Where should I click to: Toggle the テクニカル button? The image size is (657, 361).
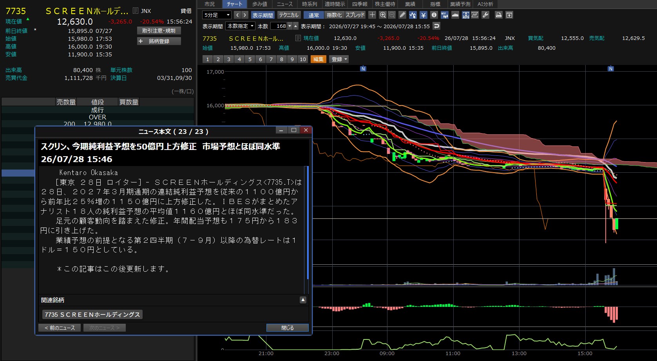[x=289, y=15]
